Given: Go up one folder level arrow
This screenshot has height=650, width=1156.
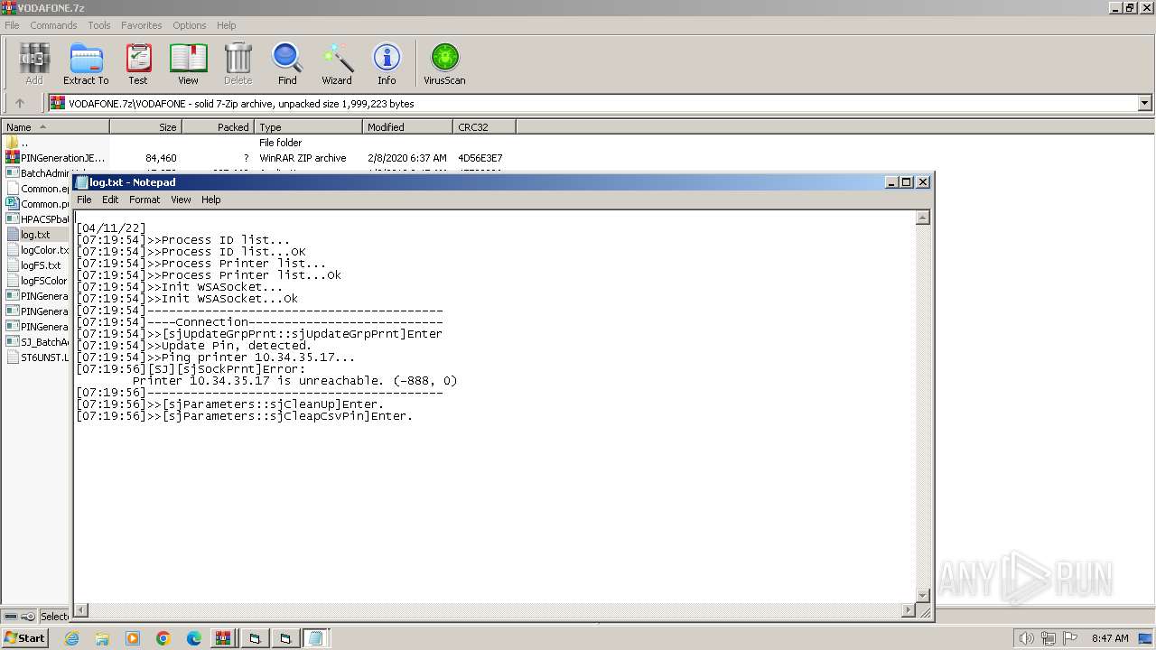Looking at the screenshot, I should (x=20, y=103).
